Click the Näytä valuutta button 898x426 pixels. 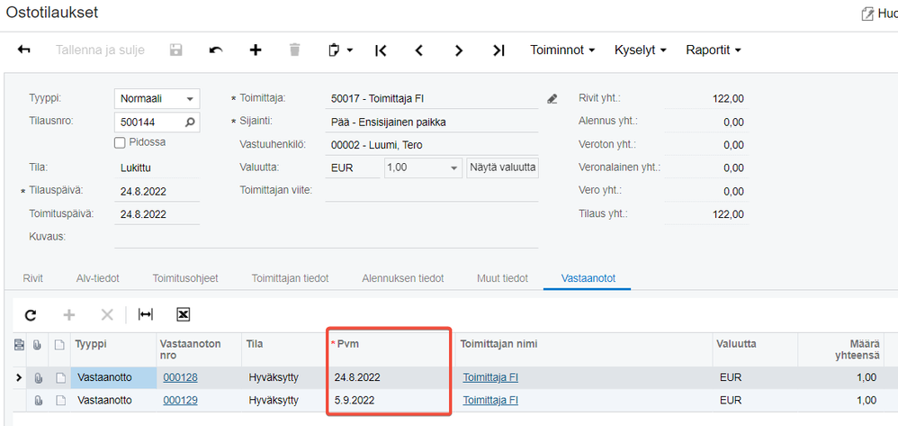click(502, 168)
